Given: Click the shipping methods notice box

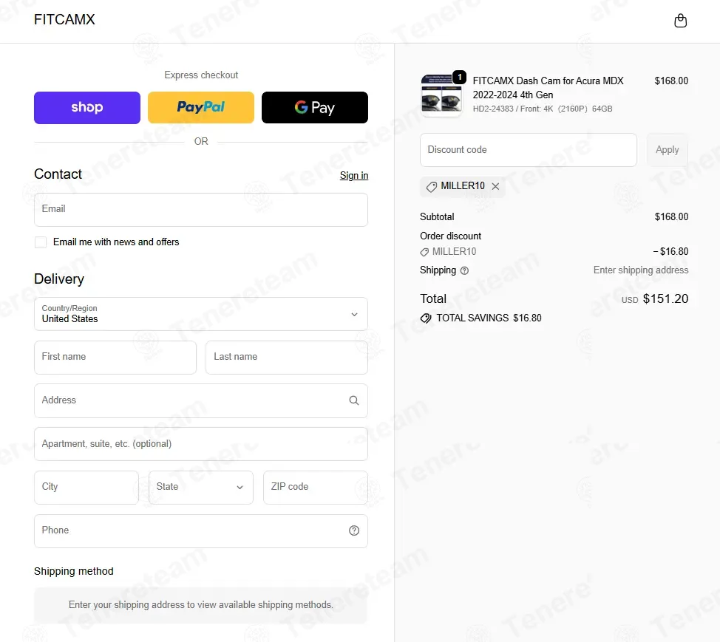Looking at the screenshot, I should (200, 605).
